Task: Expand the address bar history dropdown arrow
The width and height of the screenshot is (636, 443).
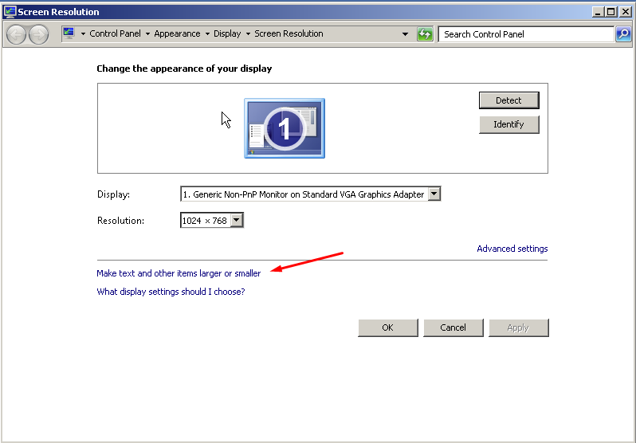Action: (406, 34)
